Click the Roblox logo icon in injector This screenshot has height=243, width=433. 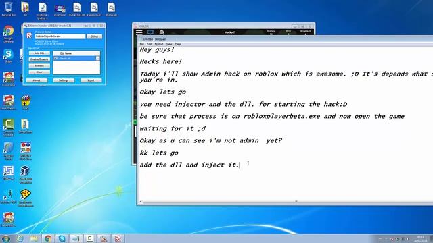point(29,36)
